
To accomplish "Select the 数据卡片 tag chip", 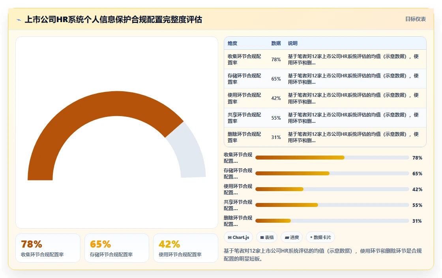I will (320, 237).
